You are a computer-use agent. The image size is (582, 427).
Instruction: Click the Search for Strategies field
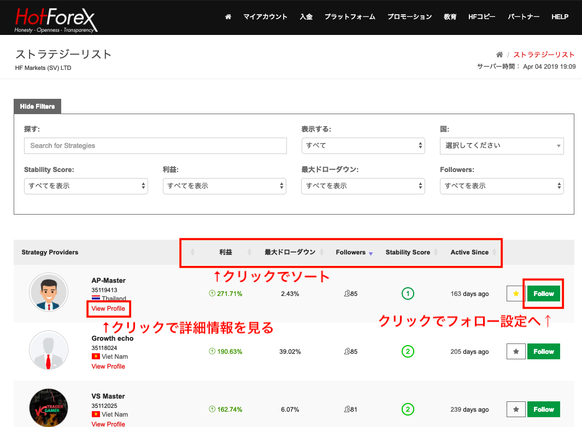pyautogui.click(x=155, y=146)
